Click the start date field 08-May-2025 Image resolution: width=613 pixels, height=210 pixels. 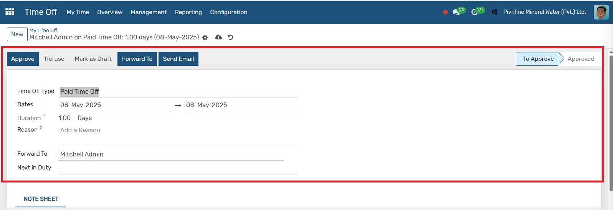[115, 105]
